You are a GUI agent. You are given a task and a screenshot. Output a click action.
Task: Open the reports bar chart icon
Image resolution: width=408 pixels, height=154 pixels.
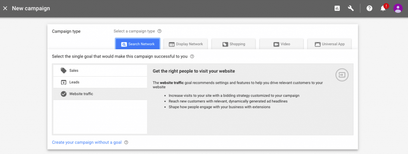[337, 8]
